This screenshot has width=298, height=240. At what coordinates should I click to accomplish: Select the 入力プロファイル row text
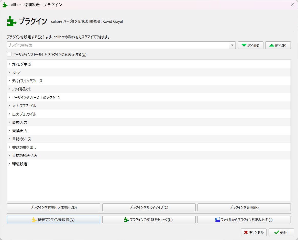pos(24,106)
